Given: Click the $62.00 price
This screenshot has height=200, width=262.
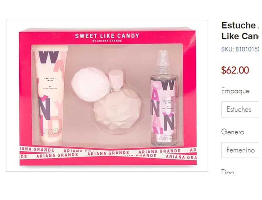Looking at the screenshot, I should tap(235, 70).
